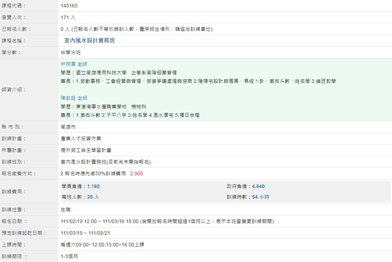Click the city value 高雄市

click(x=68, y=127)
